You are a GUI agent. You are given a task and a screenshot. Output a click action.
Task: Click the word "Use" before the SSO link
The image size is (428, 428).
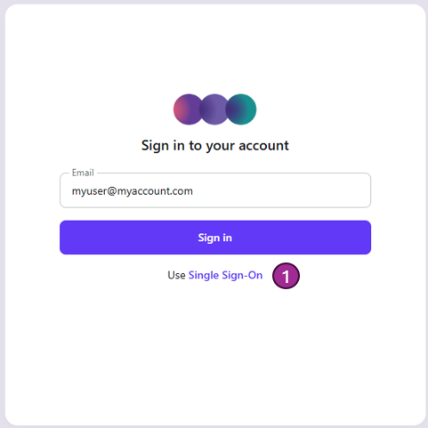[x=176, y=275]
